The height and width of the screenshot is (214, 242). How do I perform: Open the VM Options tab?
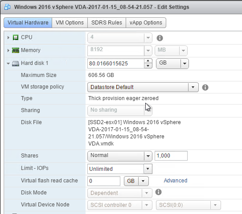coord(70,23)
